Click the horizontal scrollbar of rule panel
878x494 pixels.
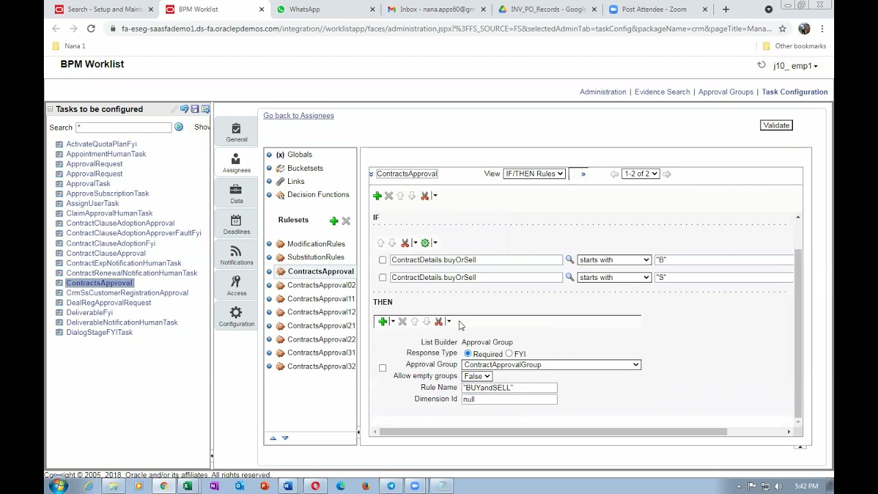click(x=553, y=432)
